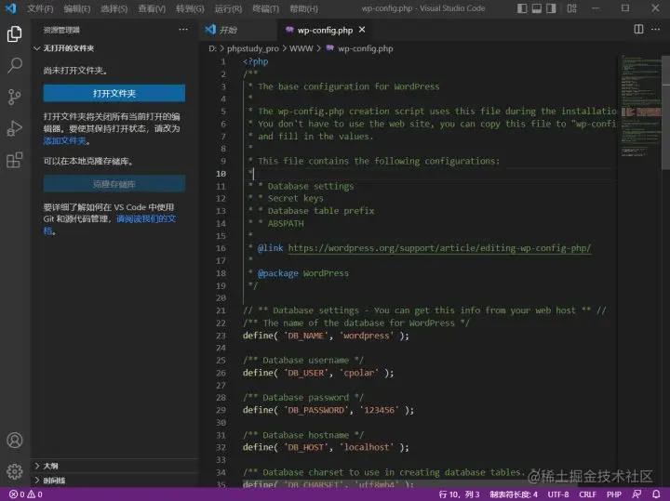Change the PHP language mode

(x=613, y=494)
